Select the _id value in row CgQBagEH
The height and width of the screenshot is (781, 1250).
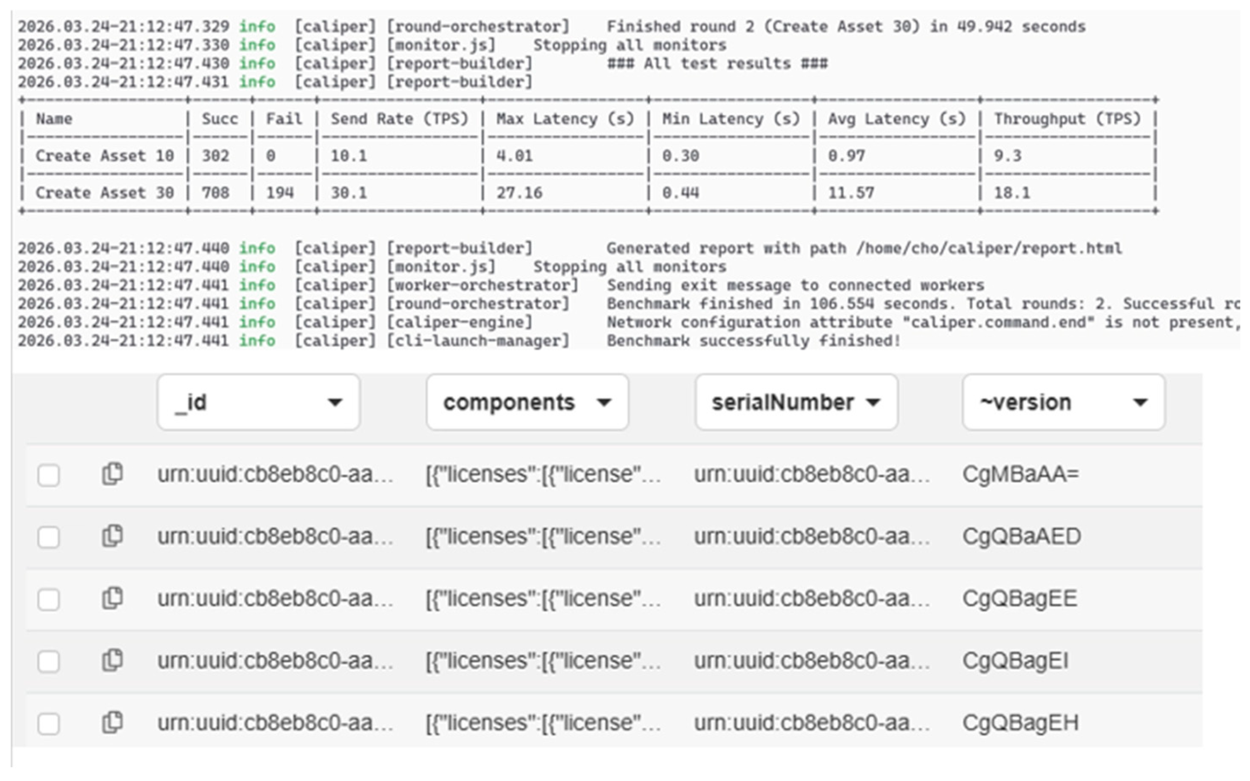(275, 722)
